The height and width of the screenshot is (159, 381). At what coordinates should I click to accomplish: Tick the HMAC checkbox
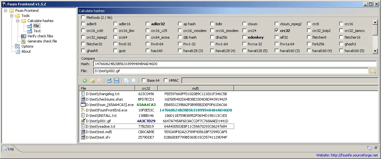click(x=166, y=80)
